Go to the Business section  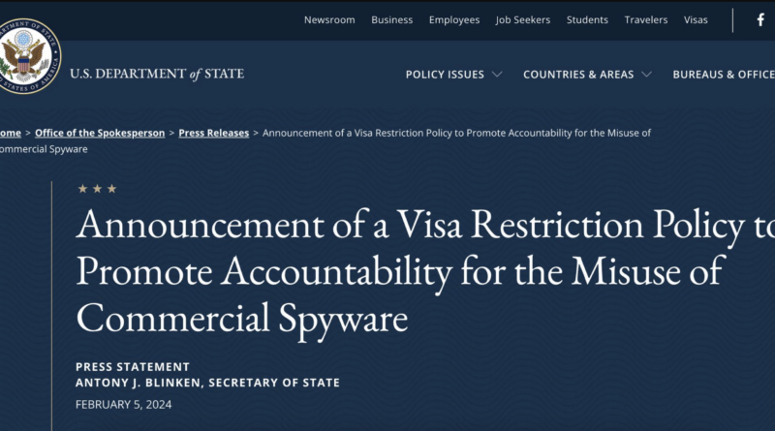[x=392, y=20]
